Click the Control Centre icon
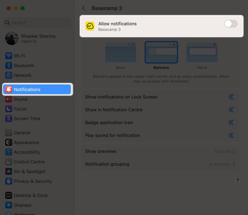 coord(9,162)
